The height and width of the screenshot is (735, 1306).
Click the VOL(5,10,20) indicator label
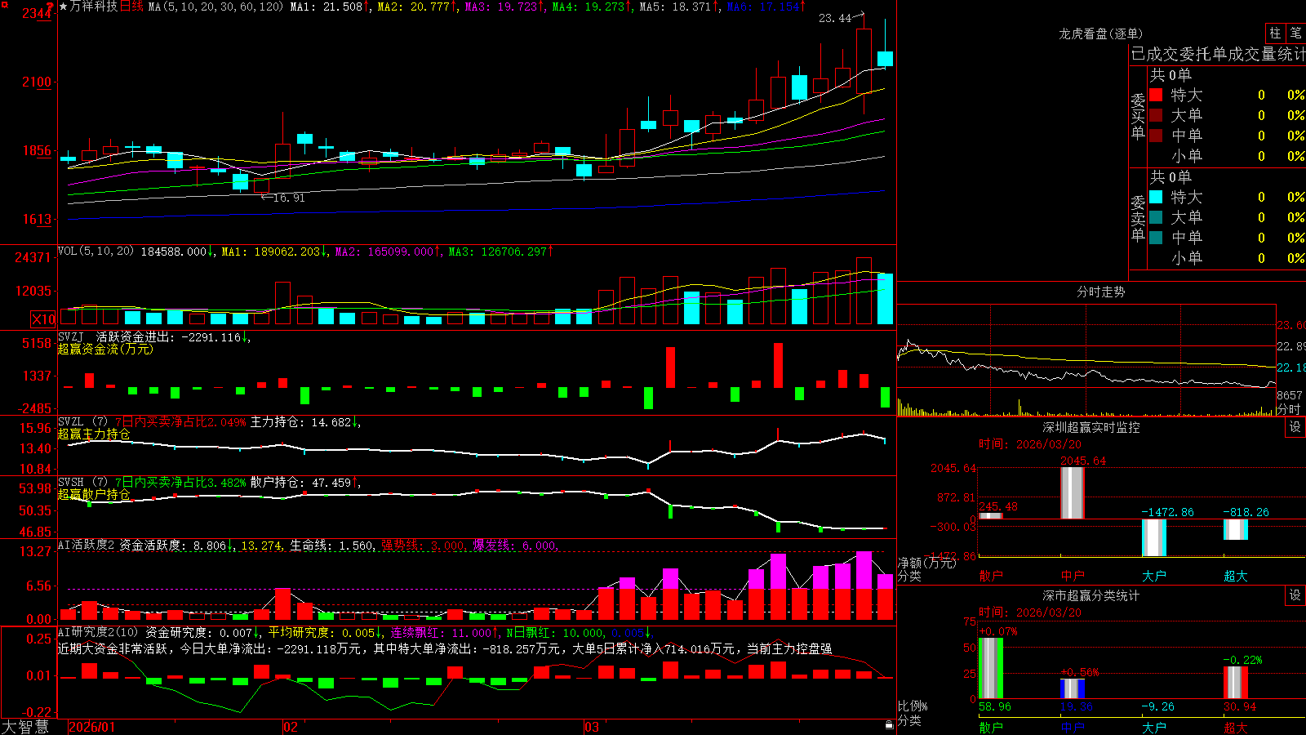tap(96, 252)
